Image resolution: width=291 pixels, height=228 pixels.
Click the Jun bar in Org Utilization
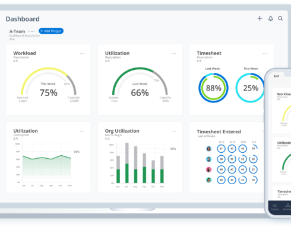[118, 169]
